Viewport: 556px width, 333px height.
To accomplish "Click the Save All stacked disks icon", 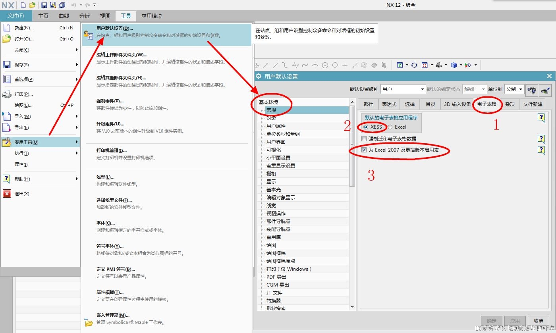I will point(62,5).
